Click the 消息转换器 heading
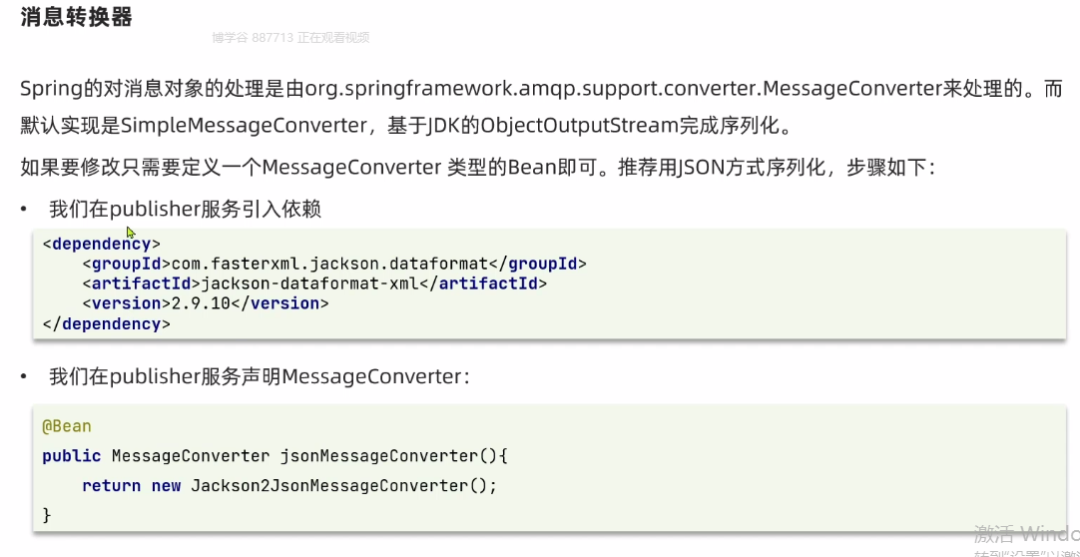Screen dimensions: 1080x557 pos(76,16)
